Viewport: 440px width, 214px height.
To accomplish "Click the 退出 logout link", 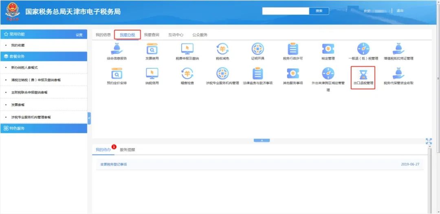I will click(400, 11).
